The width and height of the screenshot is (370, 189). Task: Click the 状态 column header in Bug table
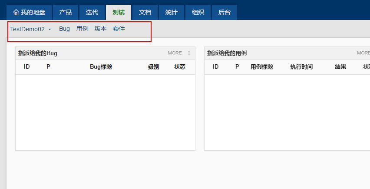coord(180,67)
